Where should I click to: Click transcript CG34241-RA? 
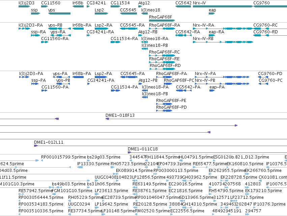tap(100, 32)
